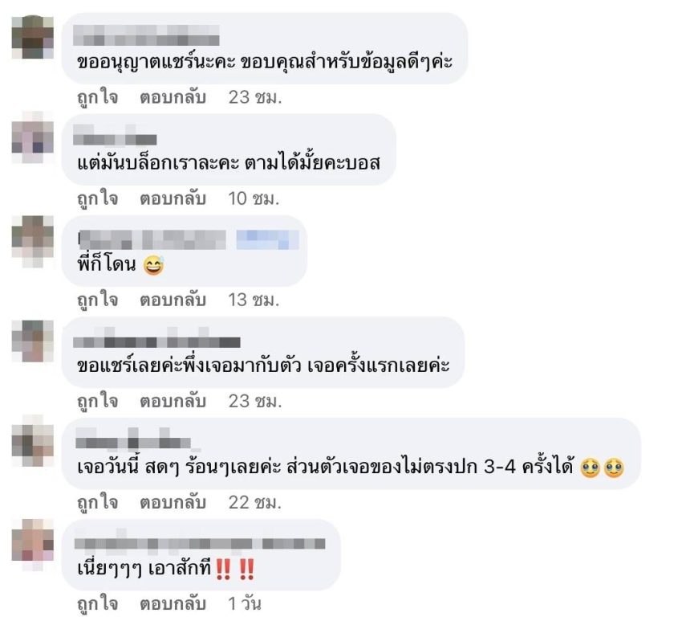Click ตอบกลับ under the 22 ชม. comment

tap(173, 502)
